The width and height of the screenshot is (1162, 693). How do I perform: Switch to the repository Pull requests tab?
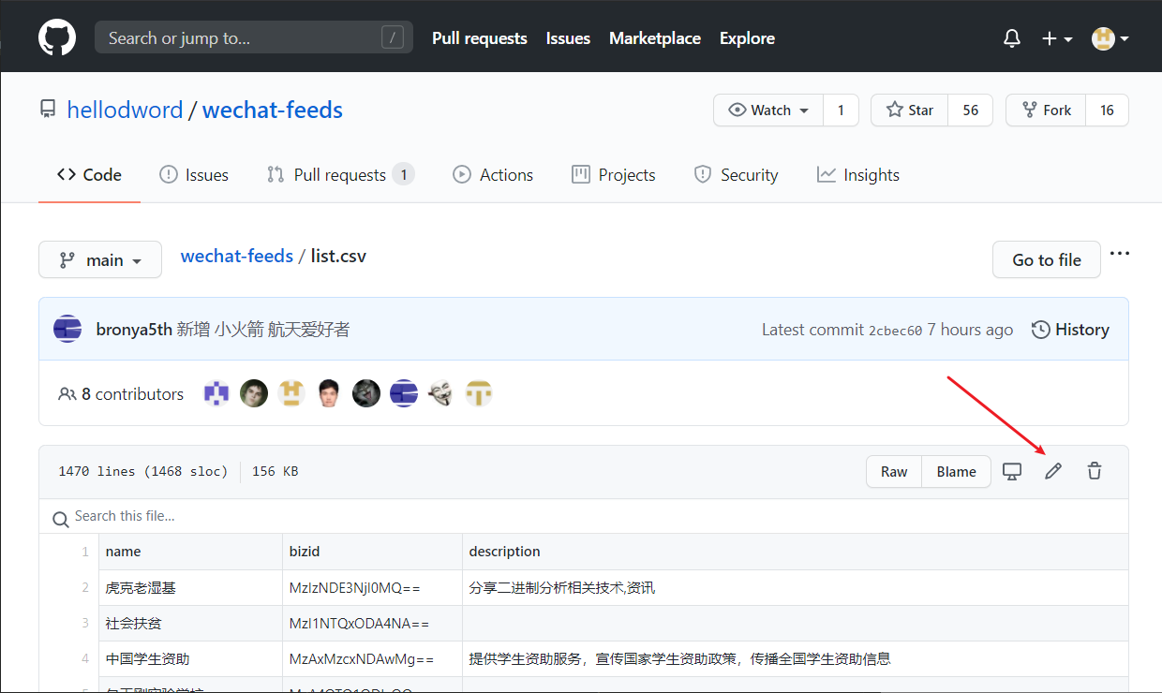tap(340, 175)
